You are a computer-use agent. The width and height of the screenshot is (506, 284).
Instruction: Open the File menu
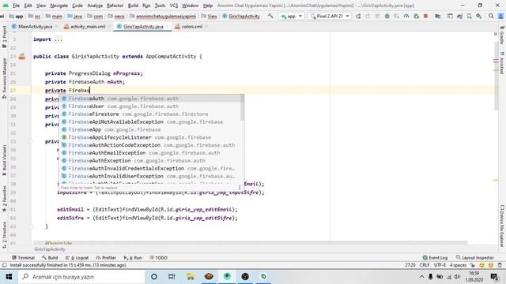pos(16,6)
